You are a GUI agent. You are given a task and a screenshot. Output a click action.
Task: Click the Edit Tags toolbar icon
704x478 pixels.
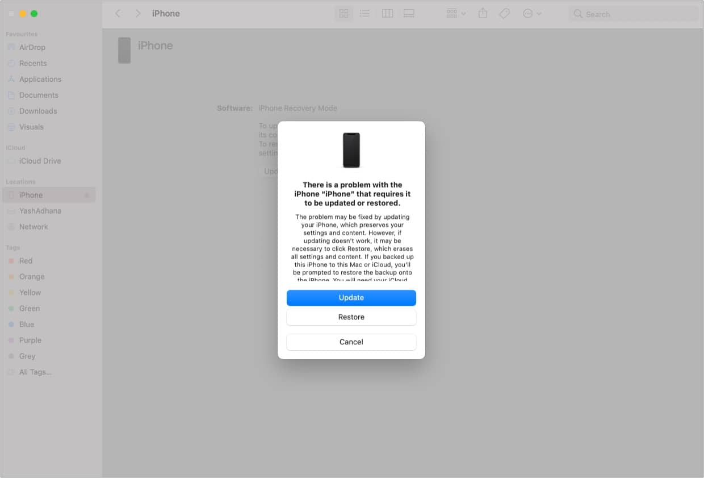tap(504, 14)
